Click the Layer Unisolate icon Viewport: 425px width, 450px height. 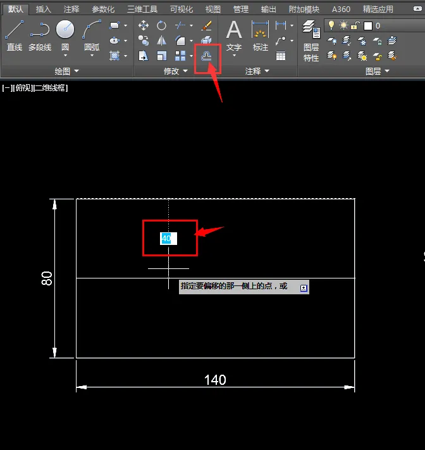347,56
